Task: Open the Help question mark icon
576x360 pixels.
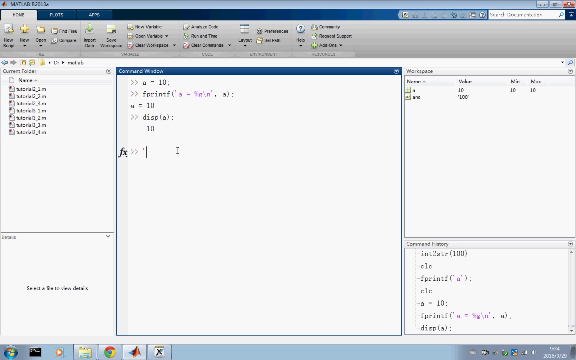Action: (x=300, y=29)
